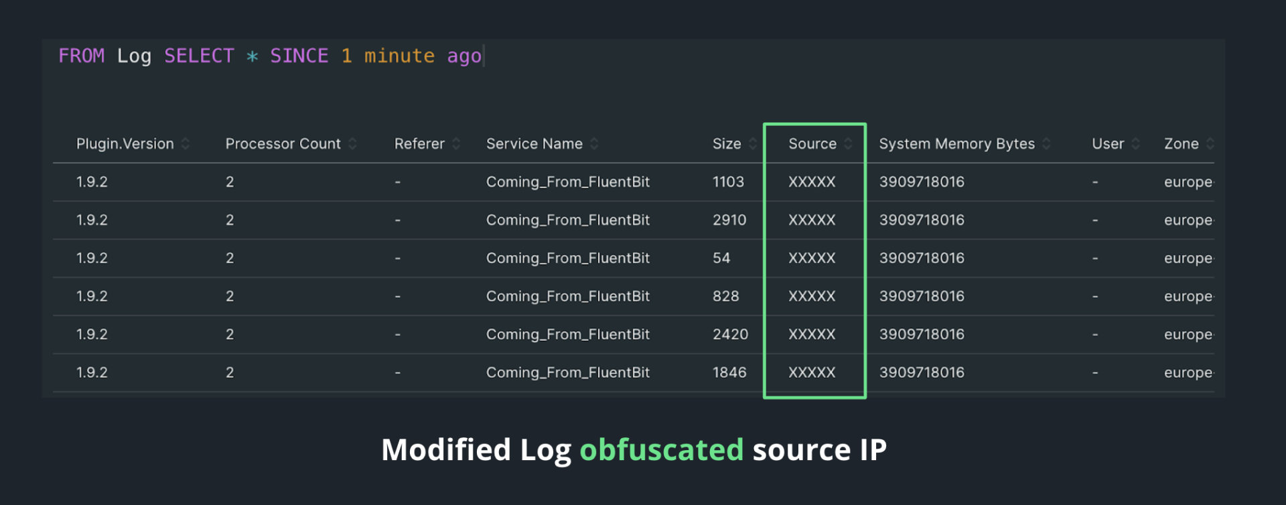The image size is (1286, 505).
Task: Toggle the Zone column sort order
Action: 1210,143
